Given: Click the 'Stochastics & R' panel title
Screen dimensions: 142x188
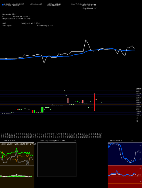Looking at the screenshot, I should [x=116, y=141].
